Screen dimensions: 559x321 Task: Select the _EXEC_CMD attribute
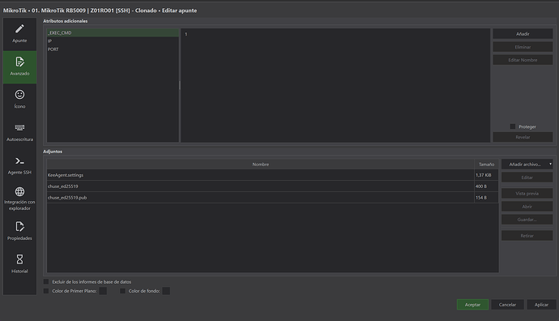click(113, 32)
